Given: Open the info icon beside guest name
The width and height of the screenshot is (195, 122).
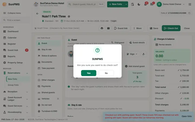Looking at the screenshot, I should coord(69,17).
